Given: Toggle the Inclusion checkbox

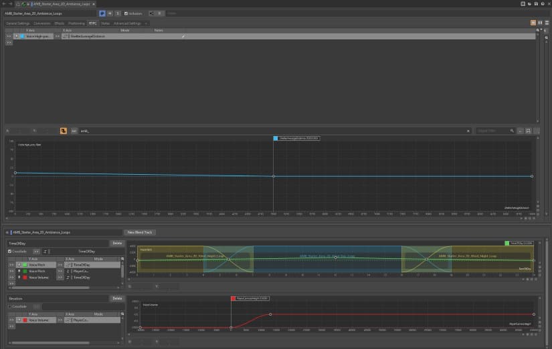Looking at the screenshot, I should click(126, 13).
